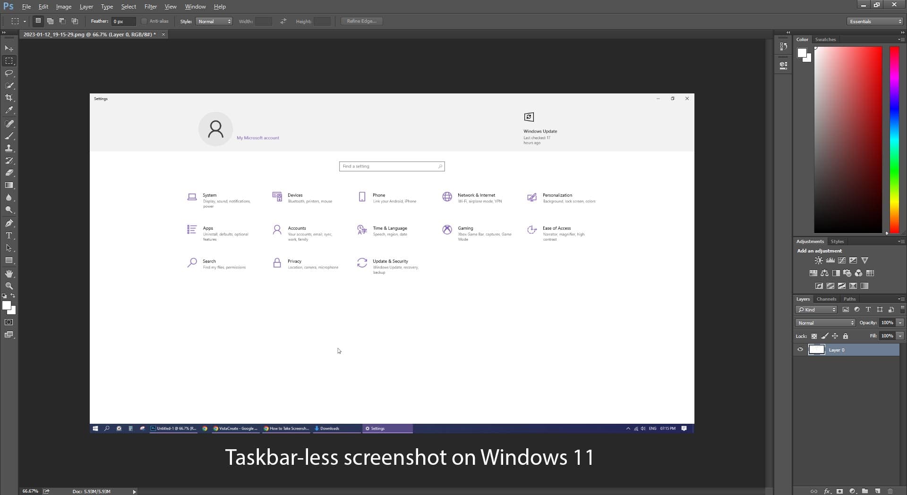
Task: Lock transparent pixels on Layer 0
Action: coord(814,336)
